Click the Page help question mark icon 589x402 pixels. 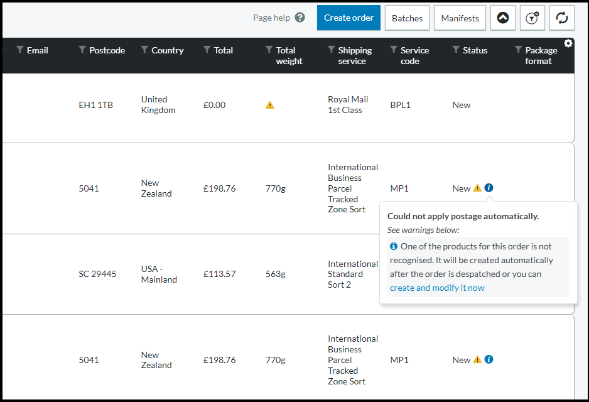coord(300,18)
